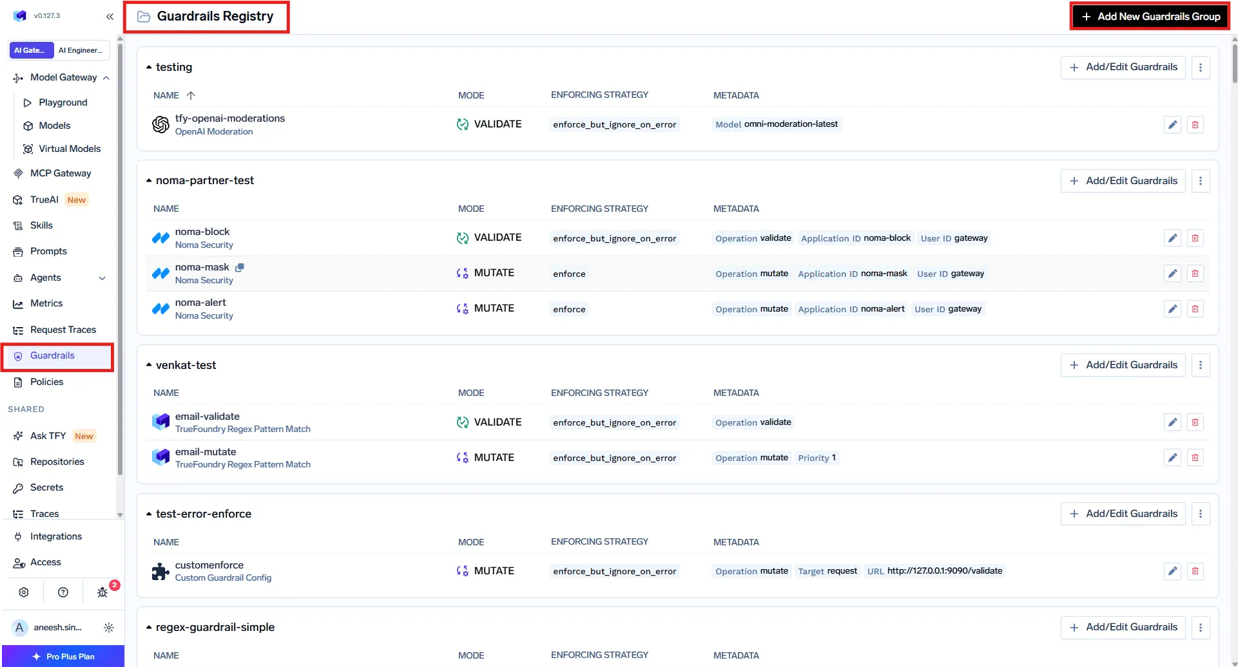Open Skills page

click(x=41, y=225)
